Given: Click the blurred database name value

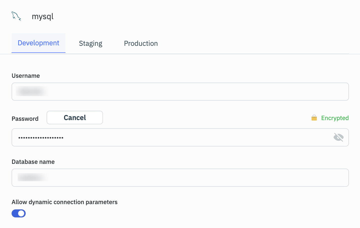Looking at the screenshot, I should click(x=32, y=177).
